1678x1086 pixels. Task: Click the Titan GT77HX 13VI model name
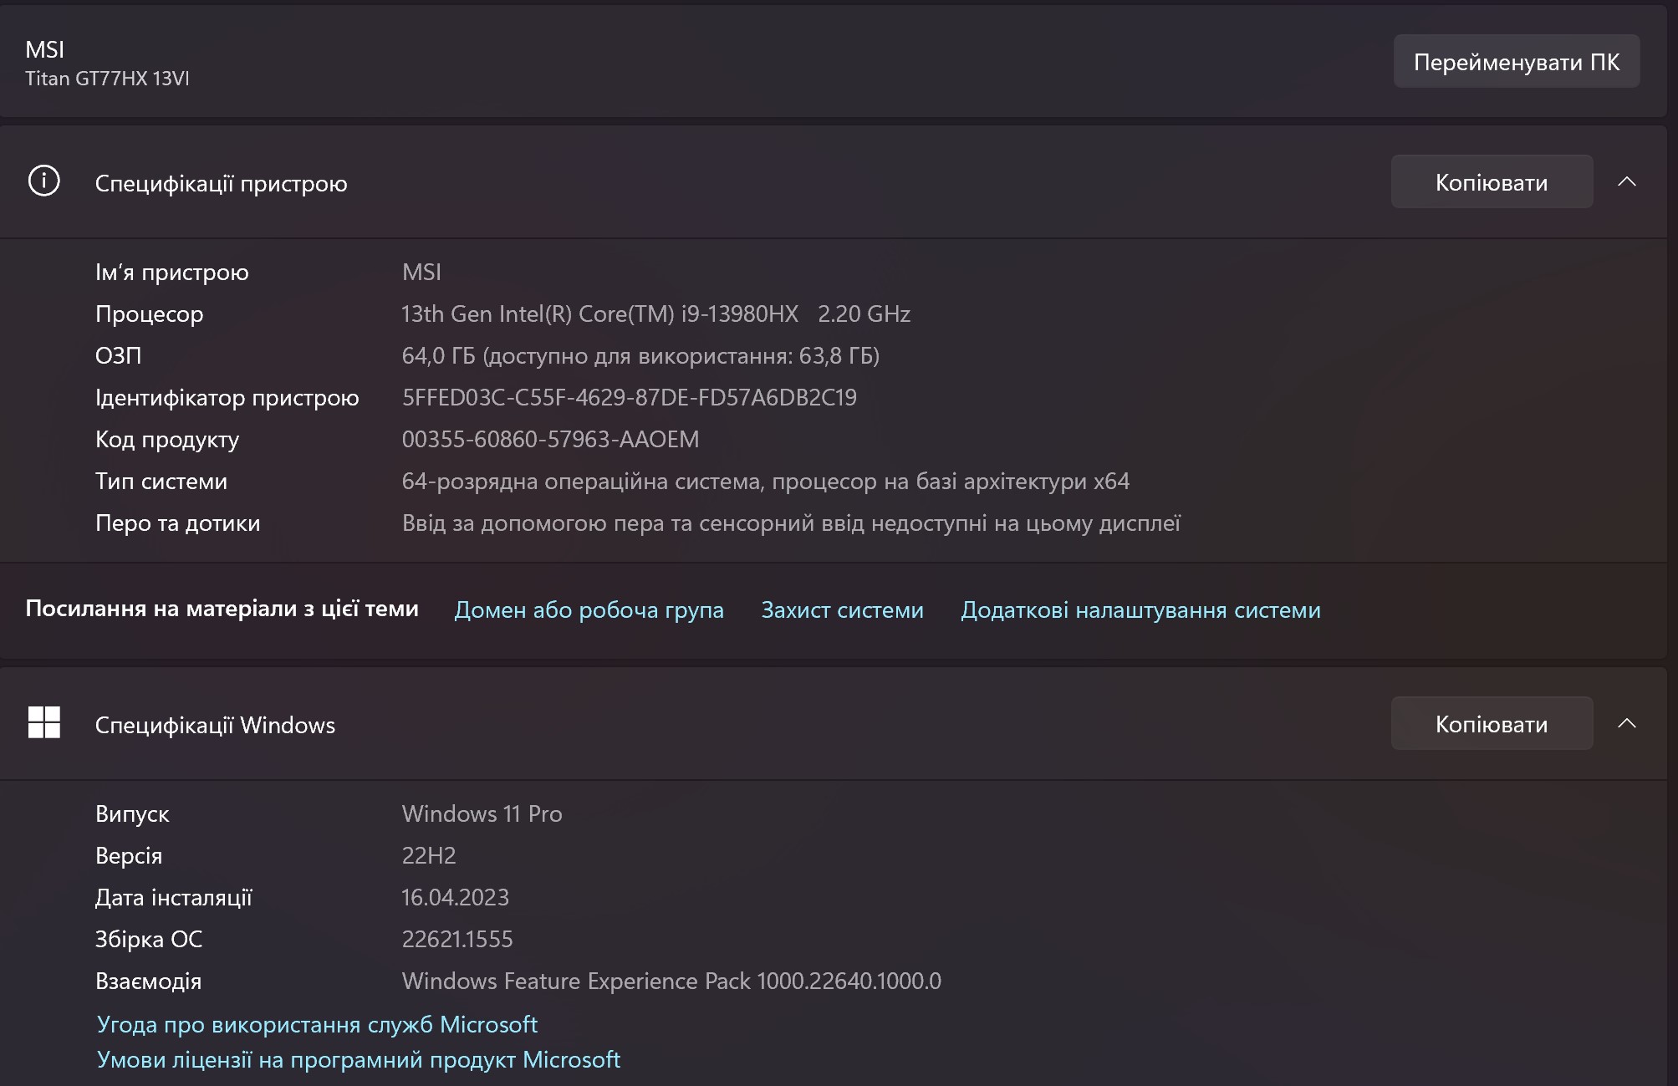pyautogui.click(x=107, y=79)
